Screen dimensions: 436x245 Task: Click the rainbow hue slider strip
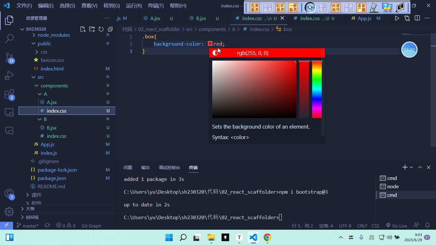click(317, 89)
